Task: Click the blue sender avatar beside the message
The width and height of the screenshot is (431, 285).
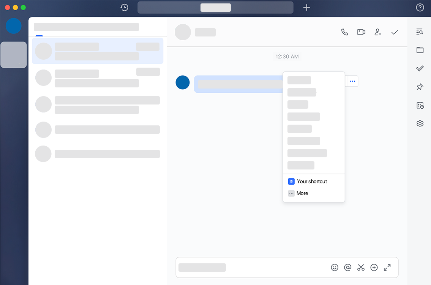Action: [183, 82]
